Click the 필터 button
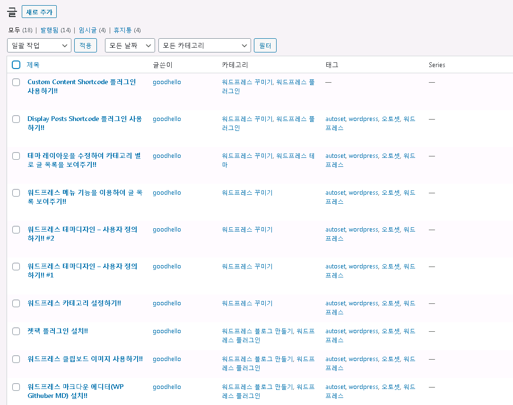 pyautogui.click(x=265, y=45)
